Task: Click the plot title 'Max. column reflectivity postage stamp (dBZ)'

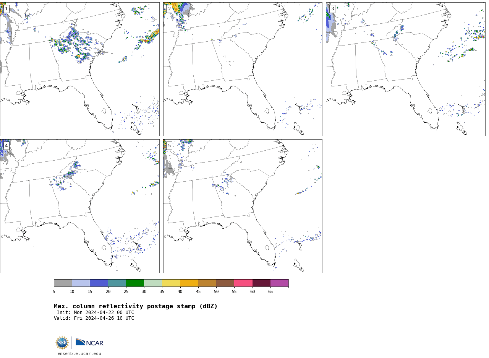Action: click(x=136, y=306)
